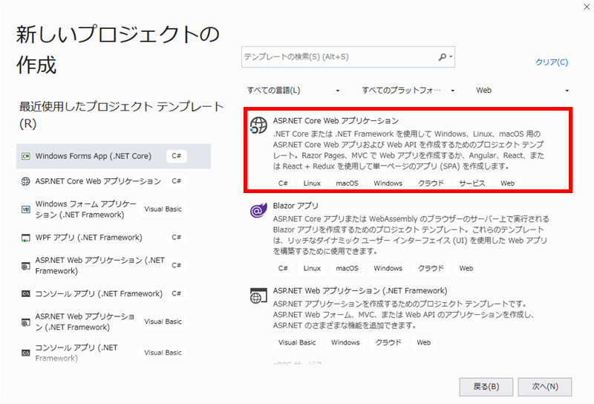Viewport: 594px width, 404px height.
Task: Click the クラウド tag on ASP.NET Core Web template
Action: (431, 183)
